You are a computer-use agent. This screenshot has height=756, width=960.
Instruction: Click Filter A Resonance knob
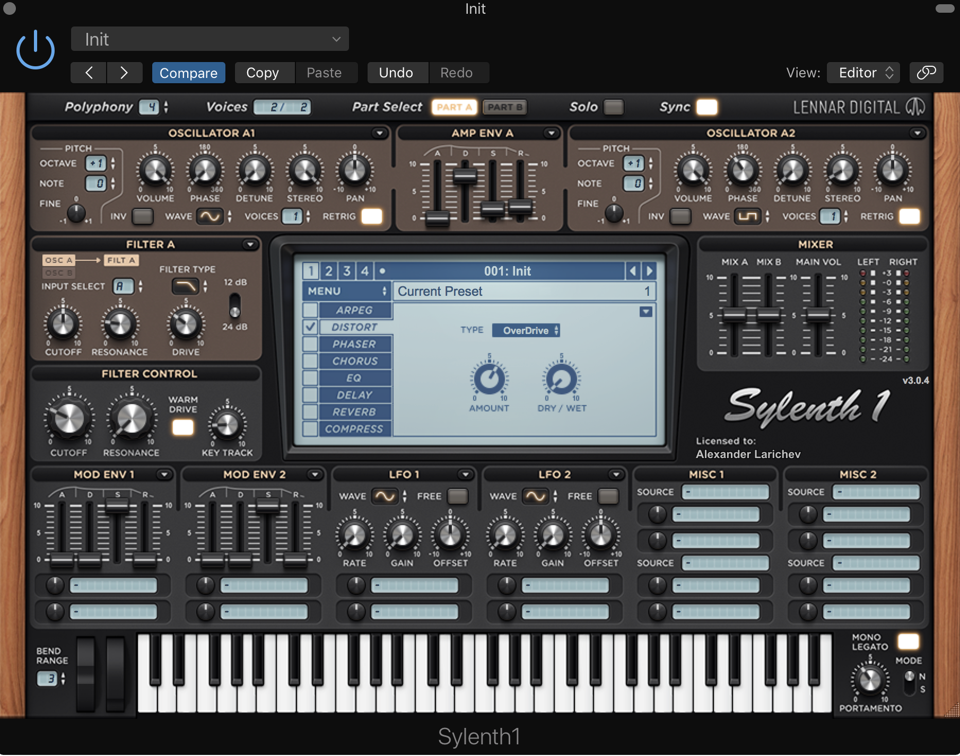pos(120,324)
